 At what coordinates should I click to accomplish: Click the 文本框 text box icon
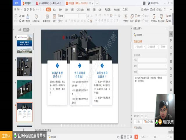pos(126,16)
